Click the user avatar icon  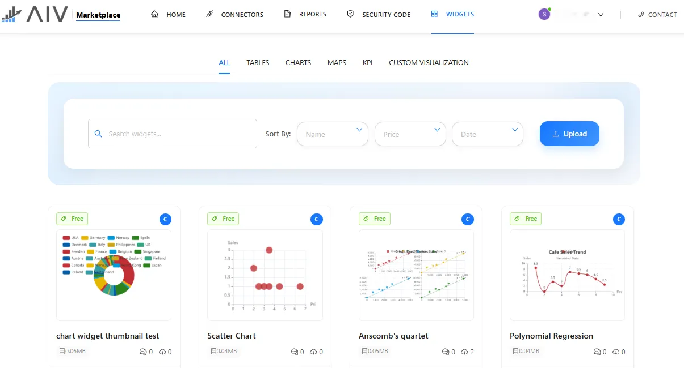point(544,15)
